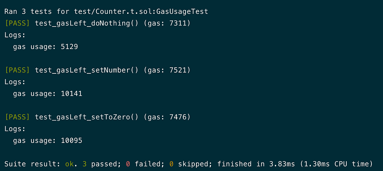Click the gas usage 10095 log line

[x=48, y=141]
